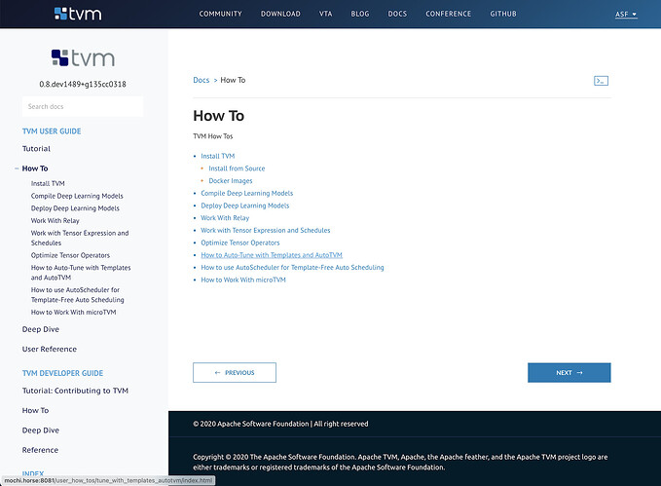Select Tutorial in the sidebar
The image size is (661, 486).
[x=36, y=149]
